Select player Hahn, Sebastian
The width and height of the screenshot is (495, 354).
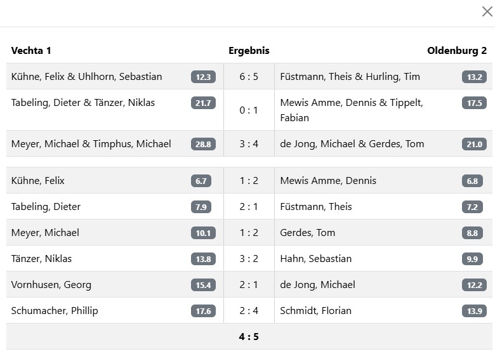pyautogui.click(x=315, y=259)
